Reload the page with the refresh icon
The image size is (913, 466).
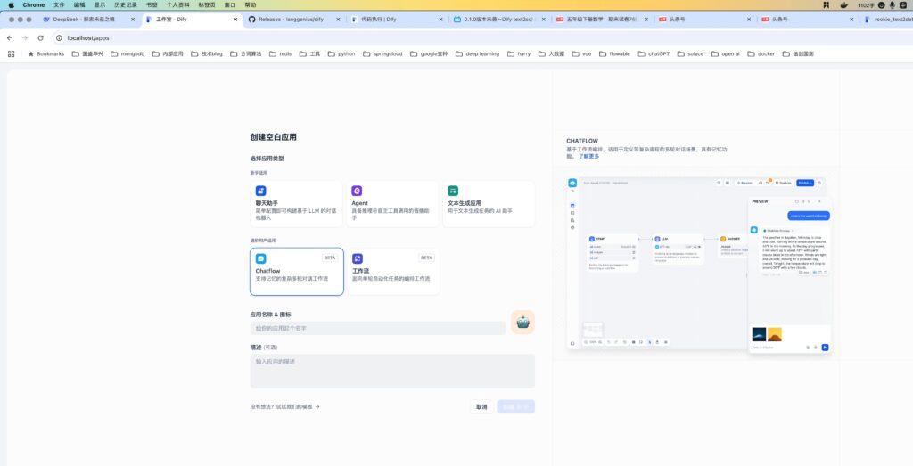pos(41,38)
